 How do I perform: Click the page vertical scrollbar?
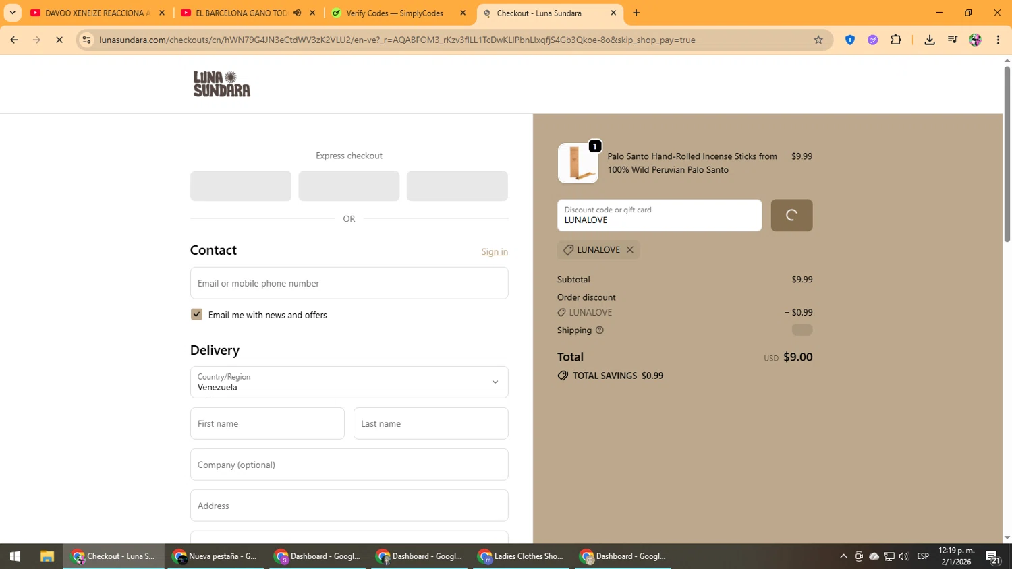tap(1007, 154)
